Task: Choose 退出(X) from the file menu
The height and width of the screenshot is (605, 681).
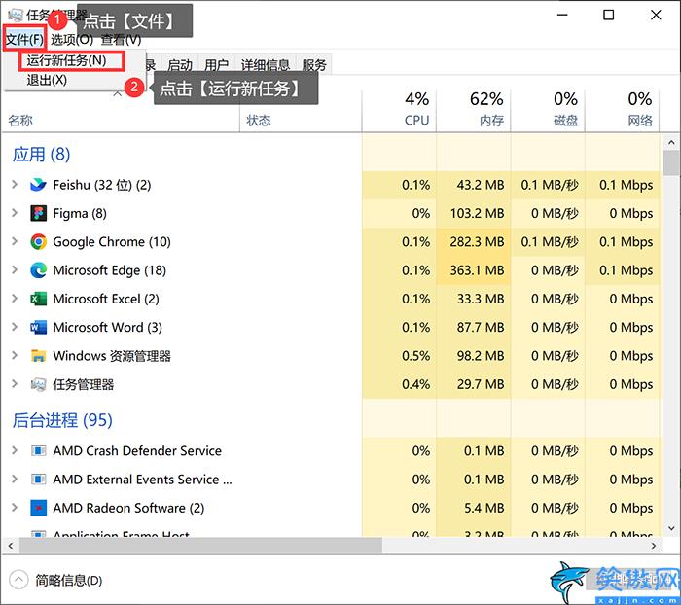Action: coord(47,80)
